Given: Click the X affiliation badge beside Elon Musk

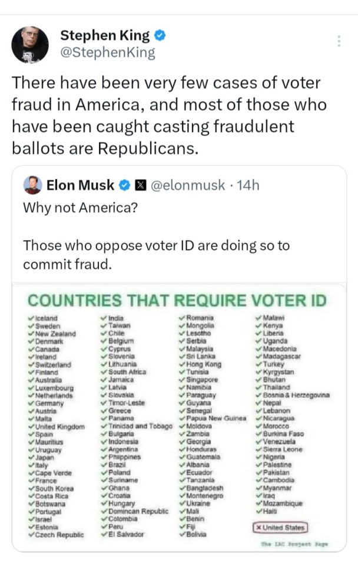Looking at the screenshot, I should pos(140,185).
